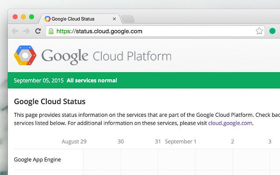This screenshot has width=280, height=175.
Task: Click the green padlock security icon
Action: (x=51, y=31)
